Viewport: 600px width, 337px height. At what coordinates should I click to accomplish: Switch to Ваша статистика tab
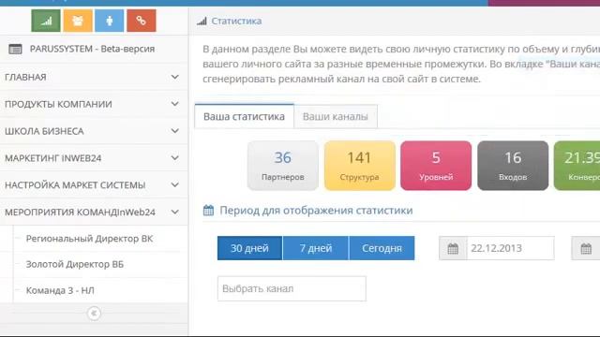244,116
